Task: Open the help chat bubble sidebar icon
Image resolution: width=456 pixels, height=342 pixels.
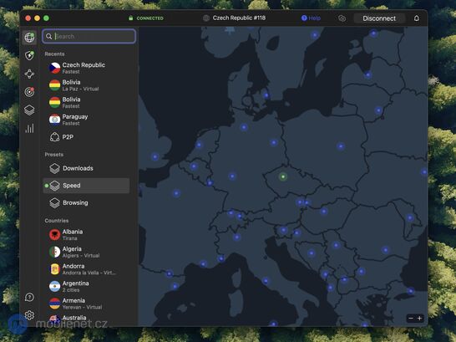Action: tap(29, 297)
